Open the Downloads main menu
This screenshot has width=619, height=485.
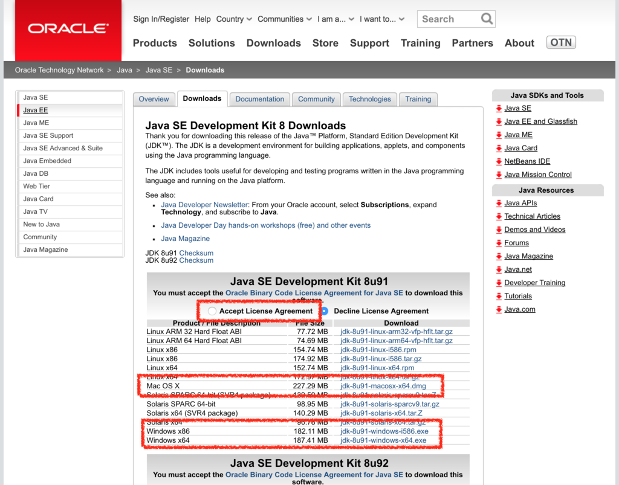tap(274, 43)
